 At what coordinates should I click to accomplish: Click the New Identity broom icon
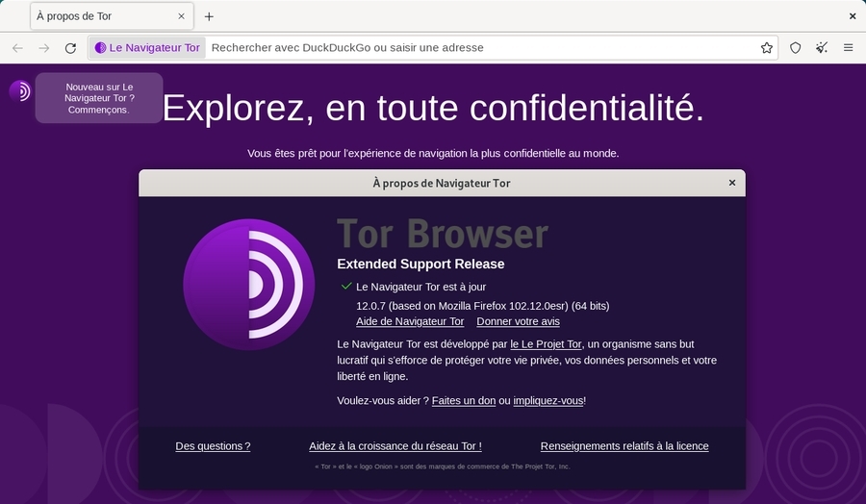(x=822, y=48)
